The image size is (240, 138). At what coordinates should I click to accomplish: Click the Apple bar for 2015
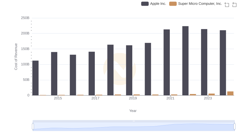54,74
